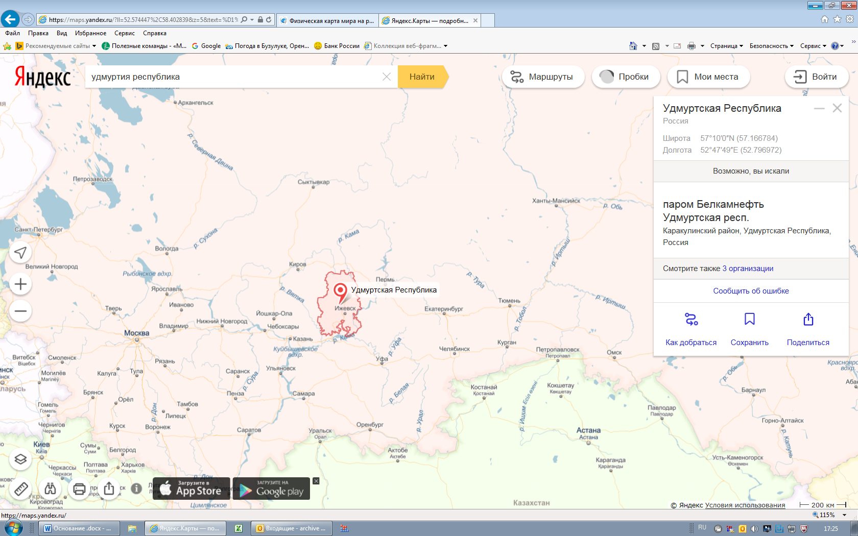Minimize the Удмуртская Республика info card

click(819, 108)
